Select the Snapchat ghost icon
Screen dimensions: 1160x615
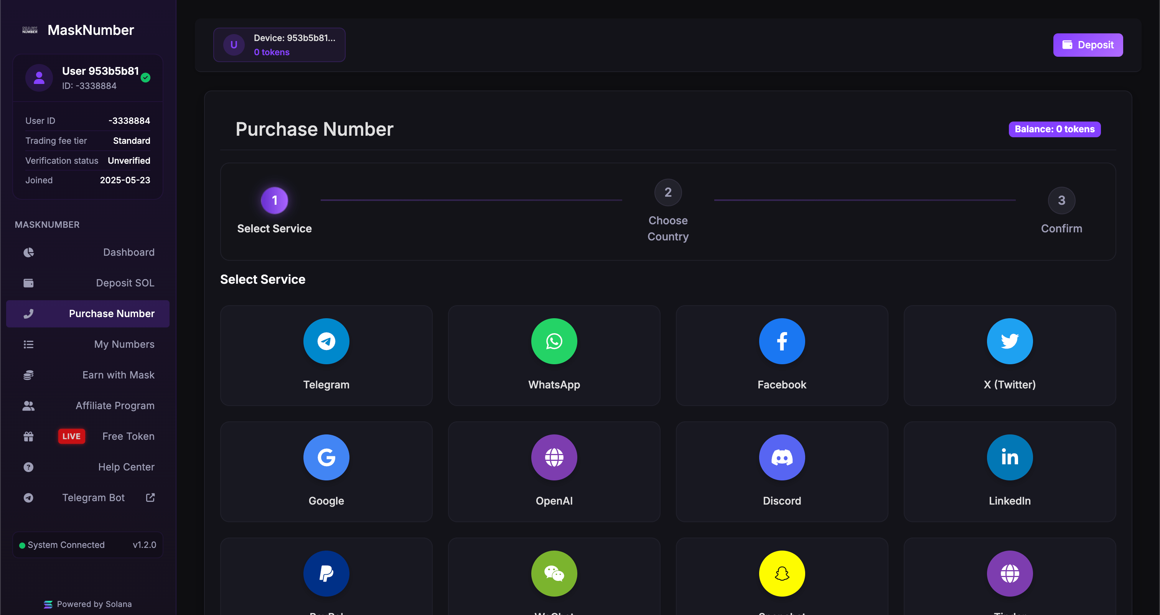click(782, 573)
